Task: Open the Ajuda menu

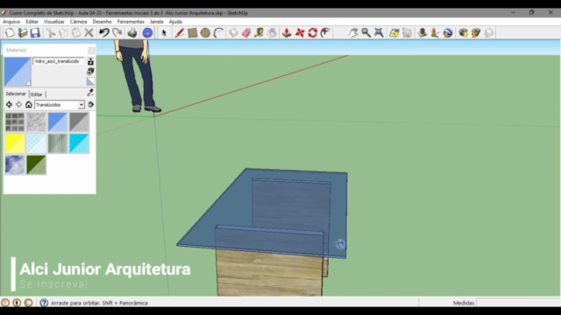Action: pos(175,22)
